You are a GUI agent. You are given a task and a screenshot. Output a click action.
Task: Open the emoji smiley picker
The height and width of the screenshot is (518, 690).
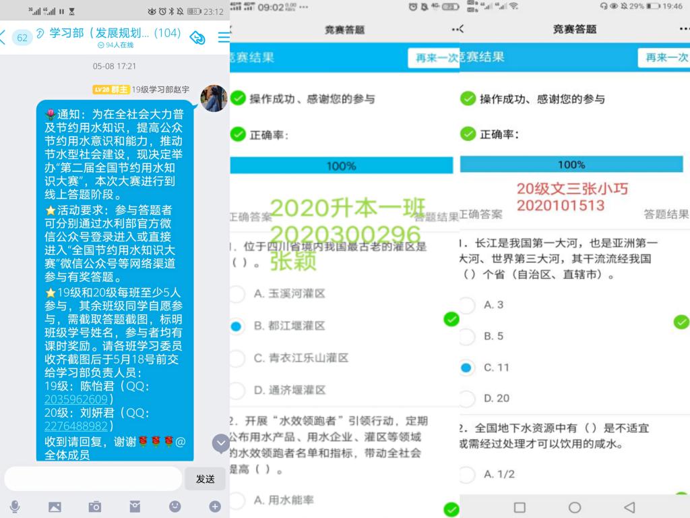[175, 506]
